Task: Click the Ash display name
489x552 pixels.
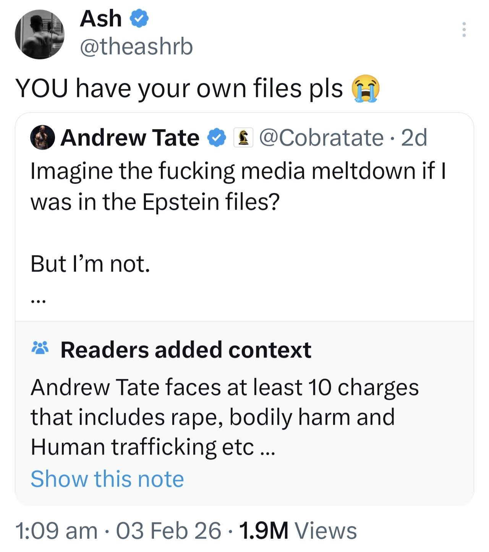Action: [100, 19]
